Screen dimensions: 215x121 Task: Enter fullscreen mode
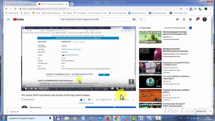[132, 88]
